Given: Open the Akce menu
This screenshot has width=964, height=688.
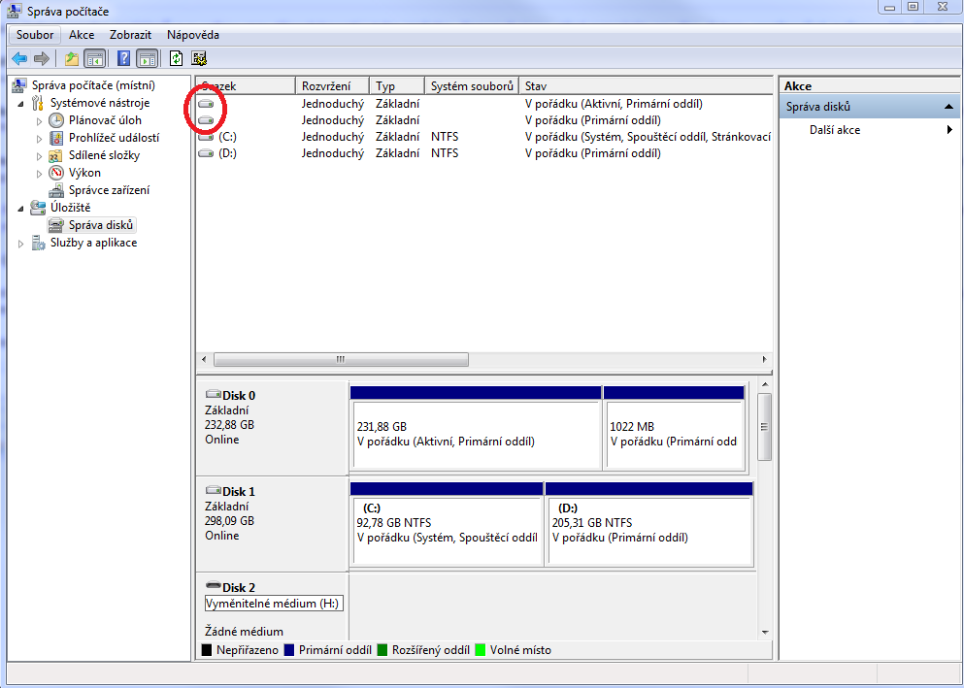Looking at the screenshot, I should [x=82, y=35].
